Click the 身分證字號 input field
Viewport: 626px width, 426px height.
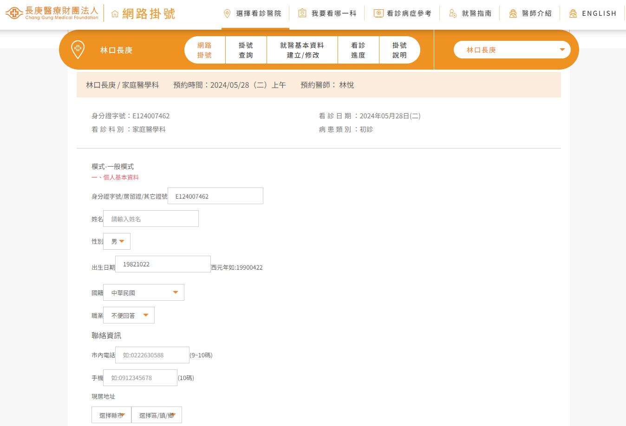pyautogui.click(x=215, y=196)
